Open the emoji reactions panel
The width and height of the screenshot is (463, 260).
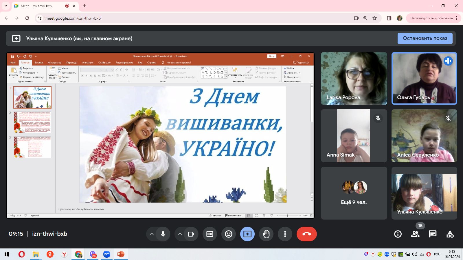[229, 234]
